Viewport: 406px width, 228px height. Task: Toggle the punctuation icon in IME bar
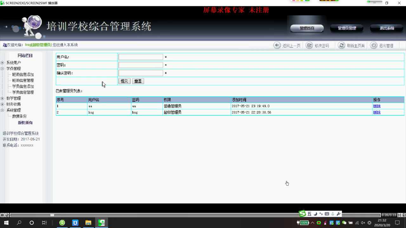click(321, 214)
